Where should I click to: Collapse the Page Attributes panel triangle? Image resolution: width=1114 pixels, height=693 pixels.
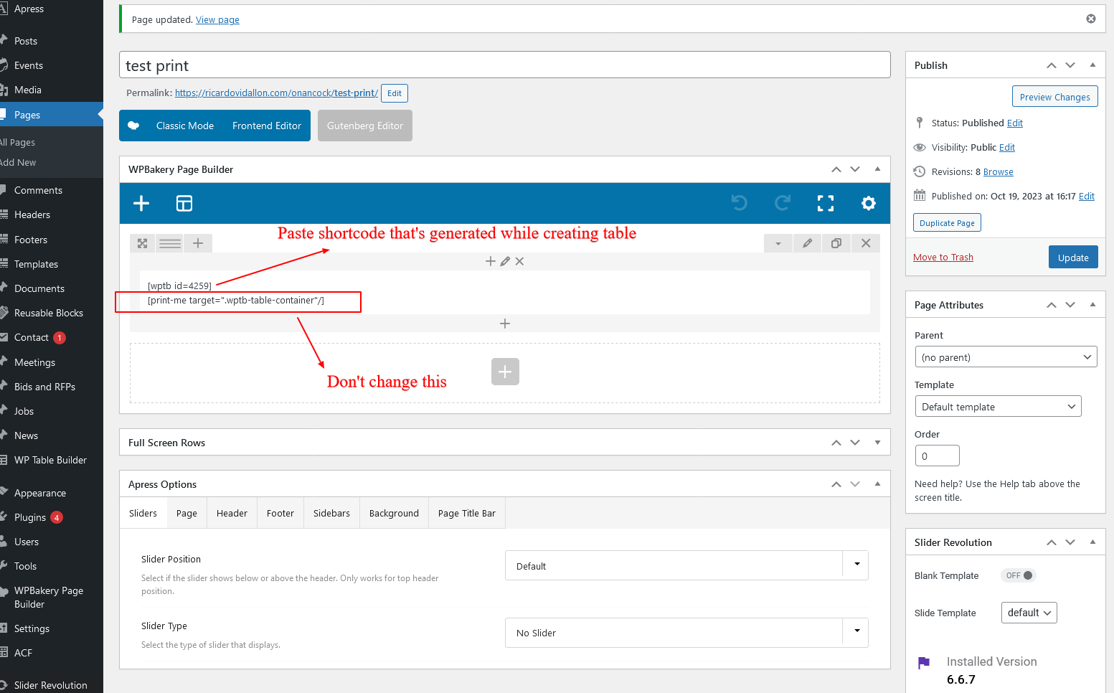click(1092, 305)
